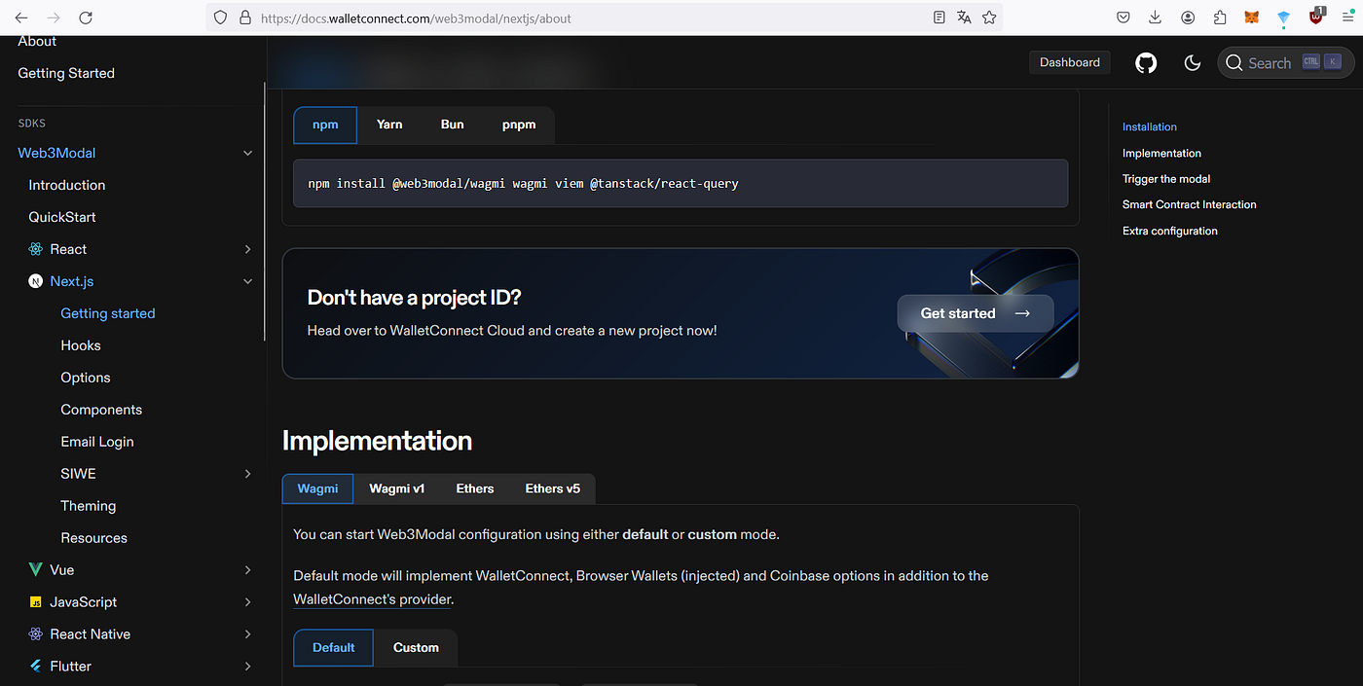Viewport: 1363px width, 686px height.
Task: Expand the React sidebar chevron
Action: pyautogui.click(x=247, y=249)
